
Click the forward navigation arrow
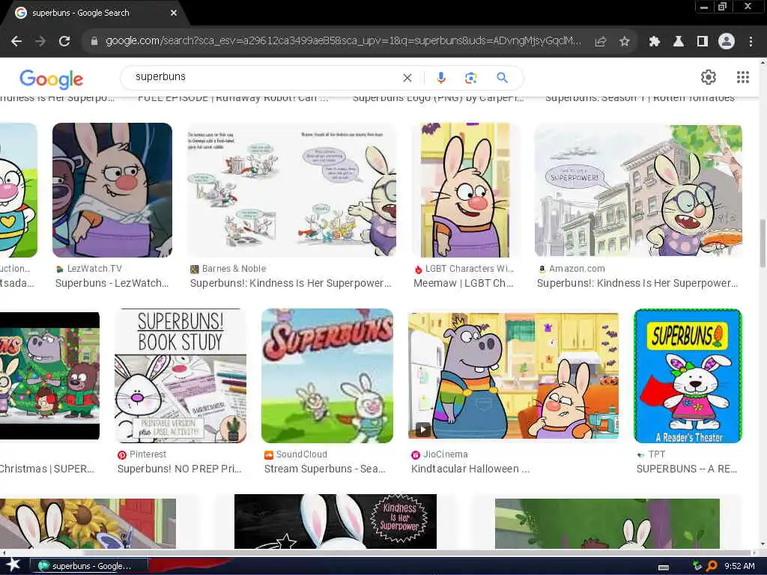(40, 42)
